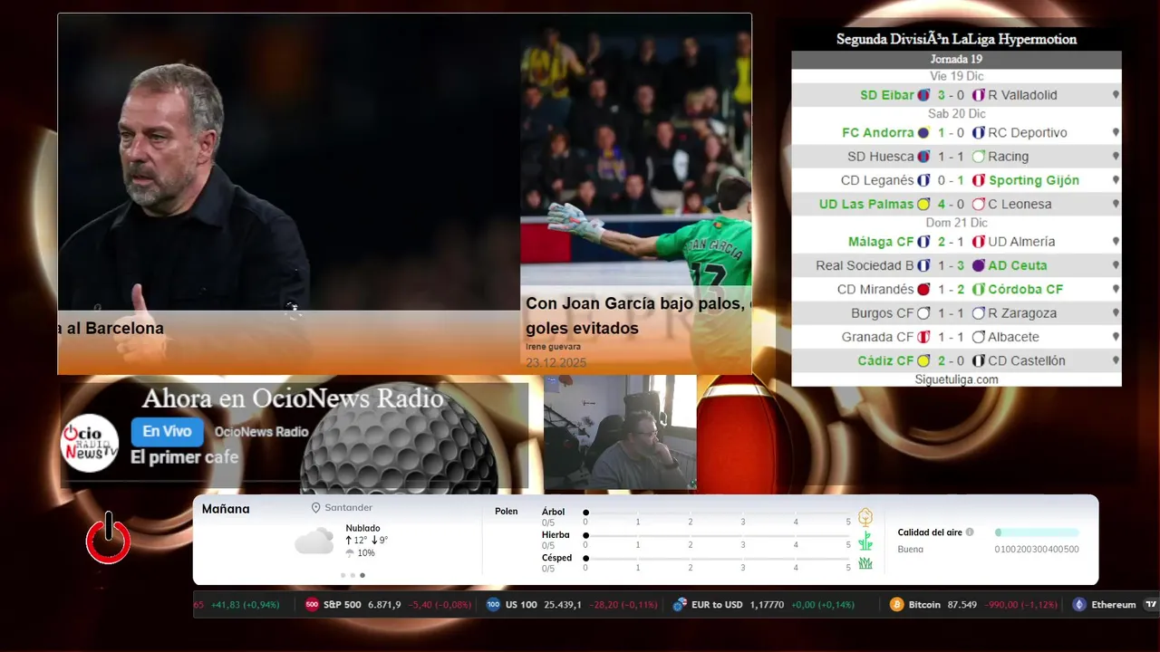The height and width of the screenshot is (652, 1160).
Task: Open stadium pin for Cádiz CF match
Action: coord(1116,360)
